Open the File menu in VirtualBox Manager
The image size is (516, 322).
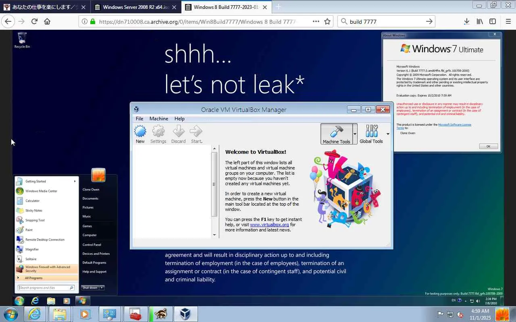(x=139, y=119)
